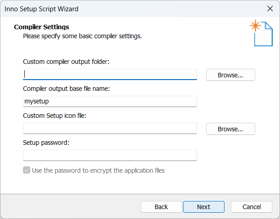Click the 'Custom Setup icon file:' label

point(55,116)
